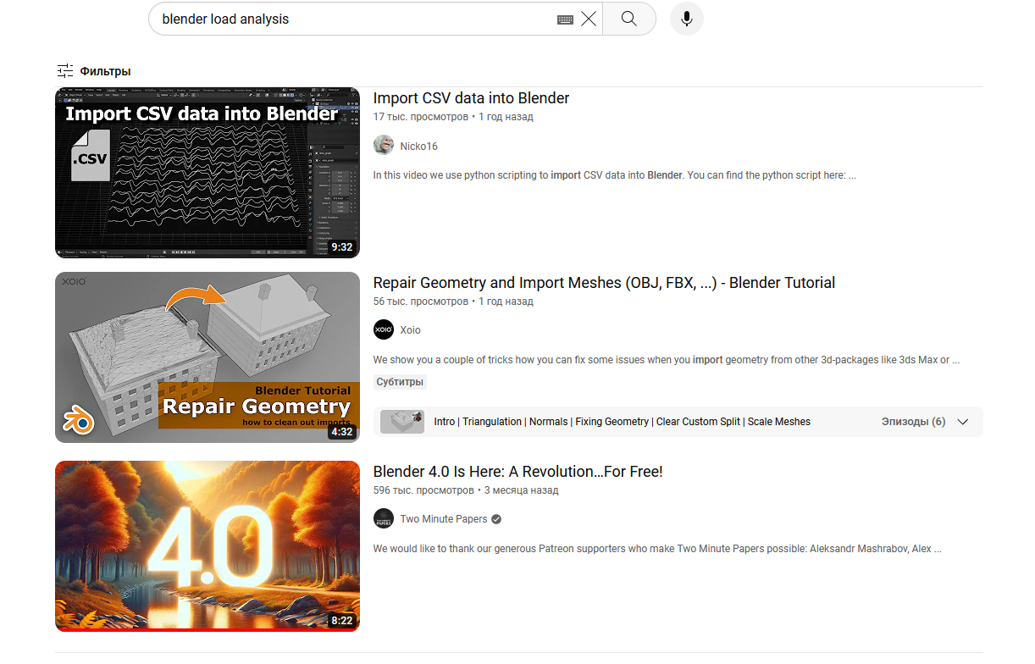
Task: Clear the search query with X icon
Action: 589,19
